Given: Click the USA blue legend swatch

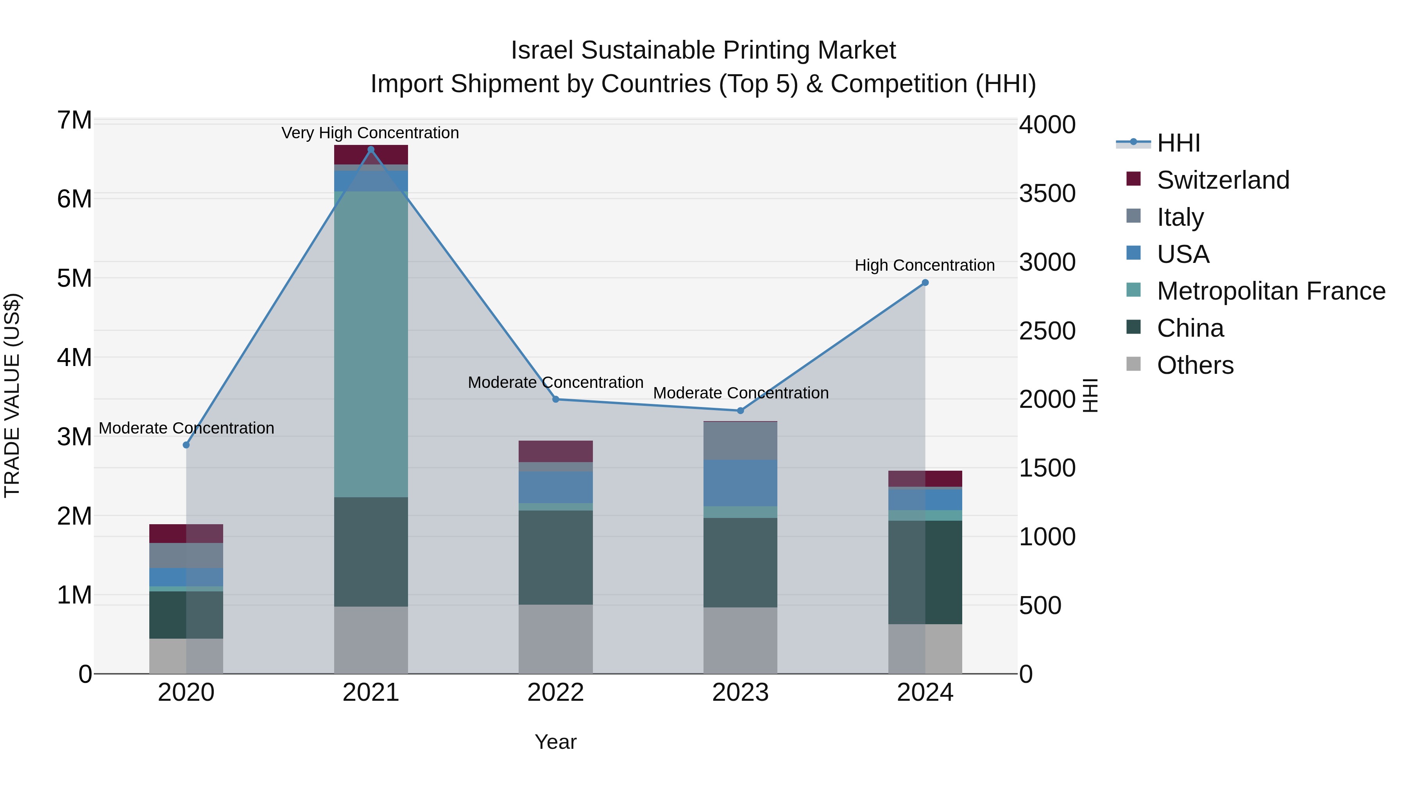Looking at the screenshot, I should [1133, 253].
